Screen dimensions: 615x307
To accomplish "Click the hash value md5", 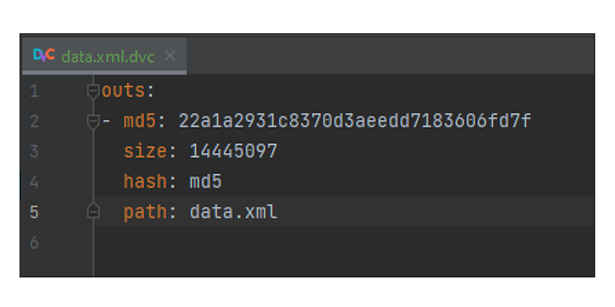I will point(206,181).
